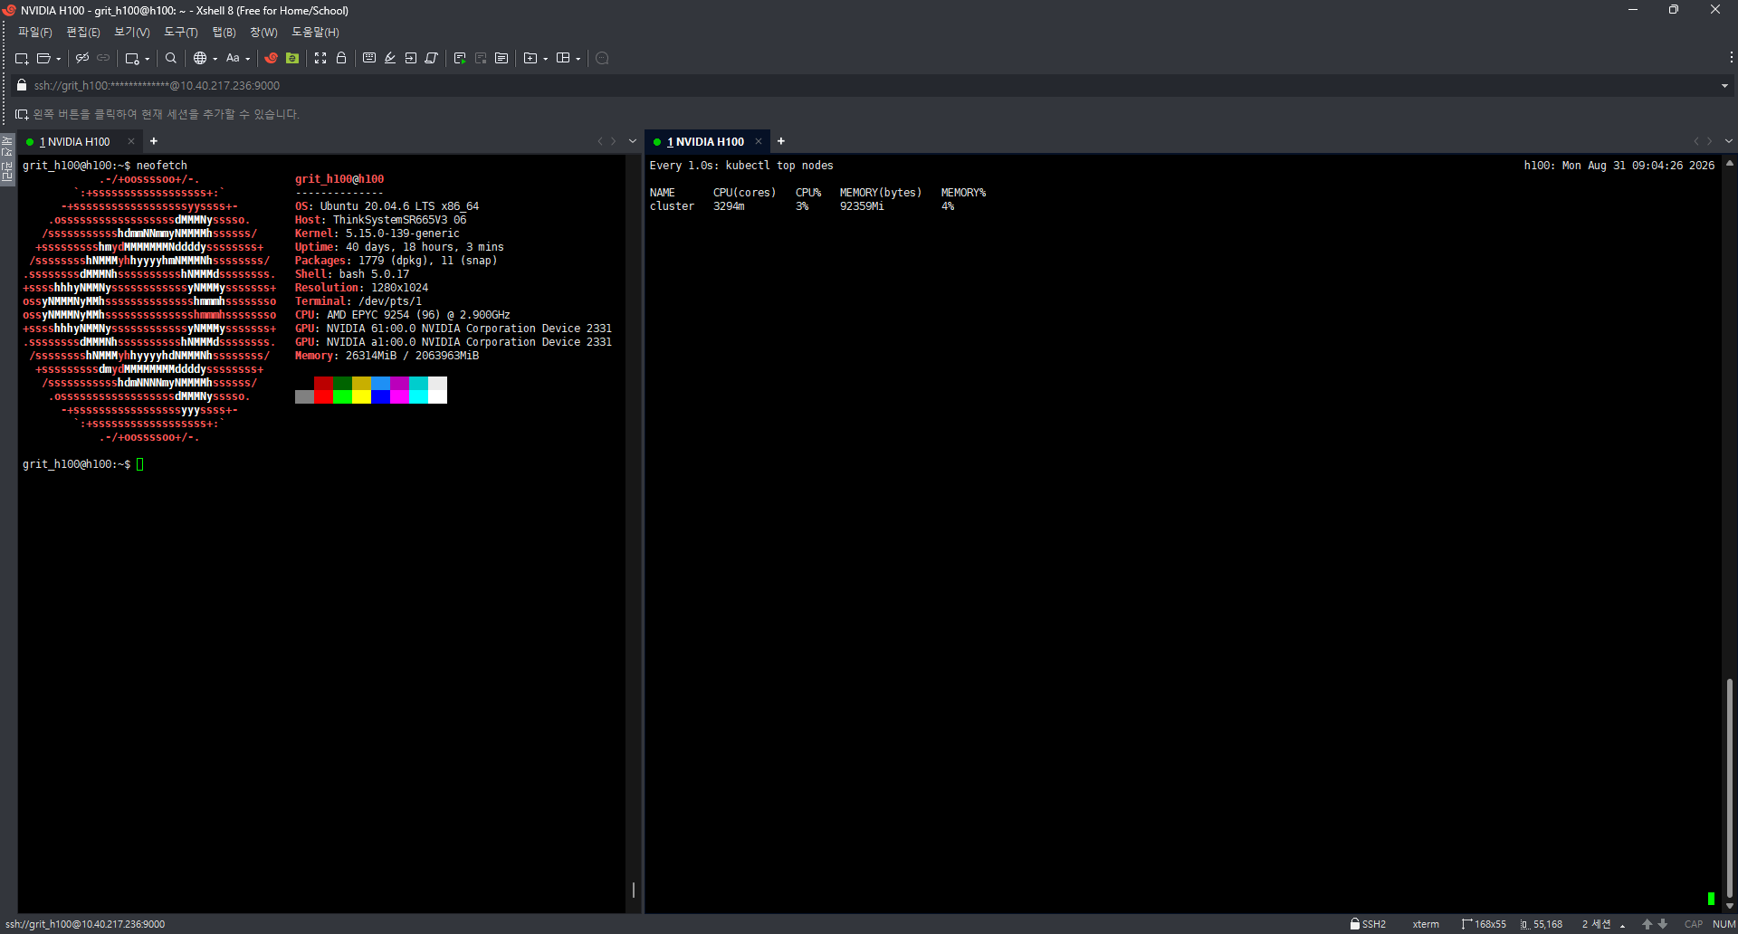Viewport: 1738px width, 934px height.
Task: Expand the open session dropdown arrow
Action: 59,59
